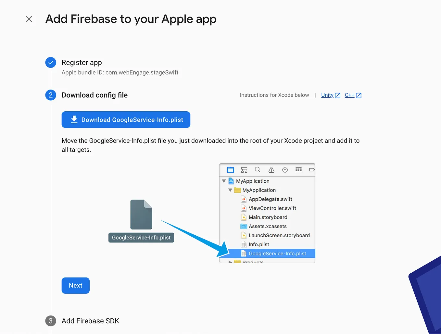Viewport: 441px width, 334px height.
Task: Click the Apple bundle ID text
Action: pos(120,72)
